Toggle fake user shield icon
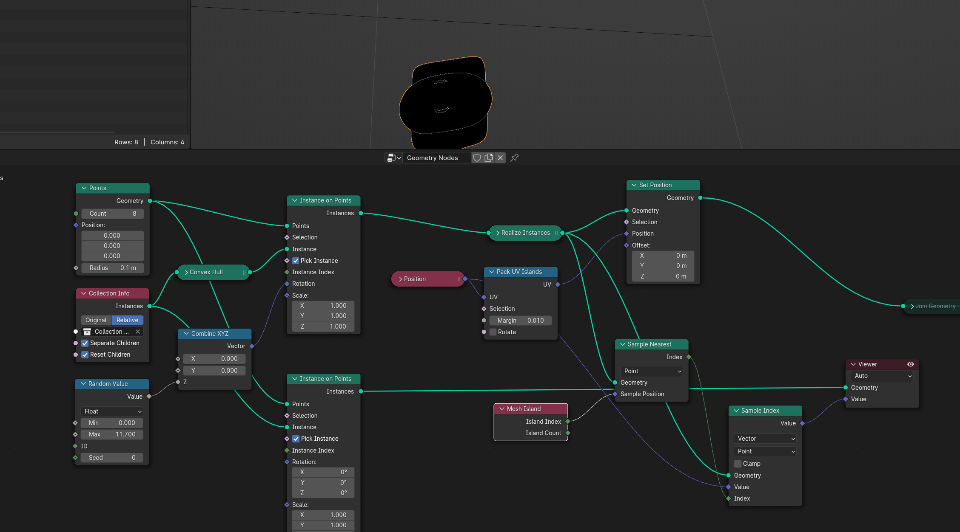Screen dimensions: 960x532 coord(477,158)
